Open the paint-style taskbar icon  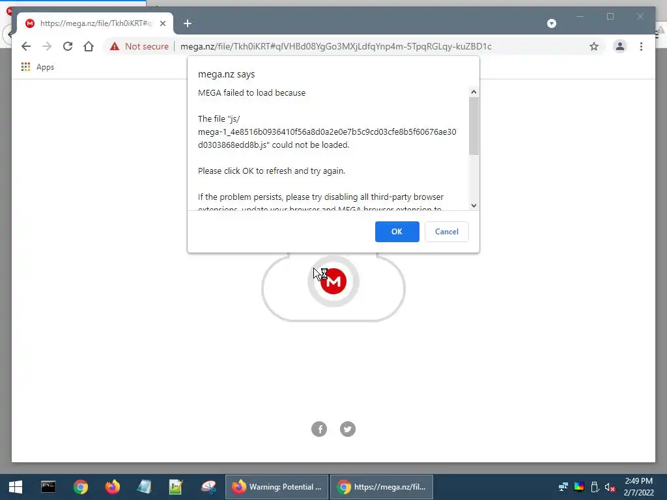click(208, 487)
